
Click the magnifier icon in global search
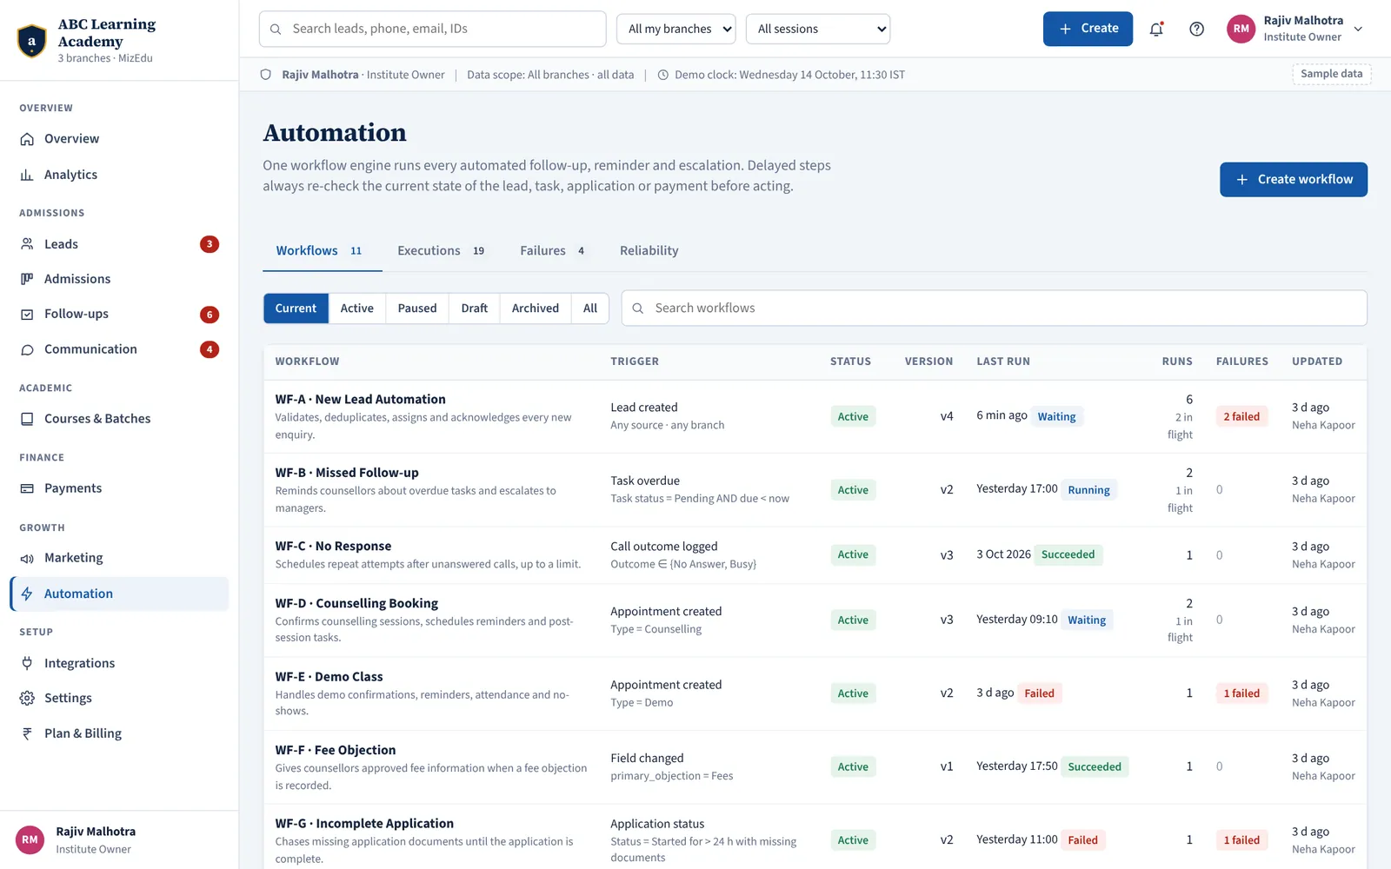(276, 29)
